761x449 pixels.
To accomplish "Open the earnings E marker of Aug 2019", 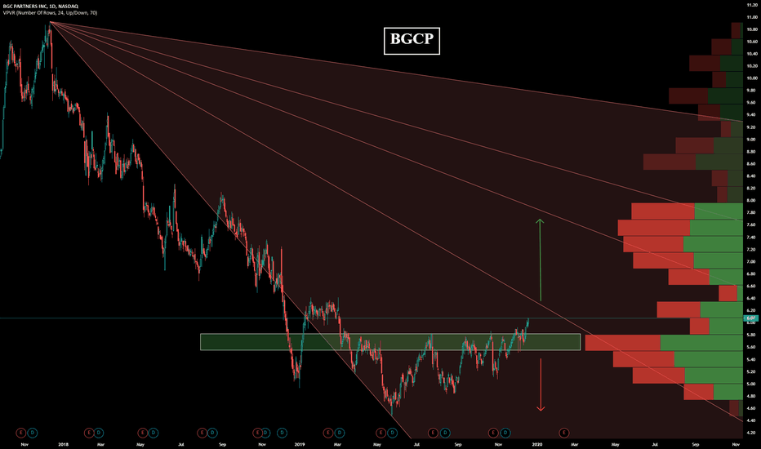I will tap(433, 433).
